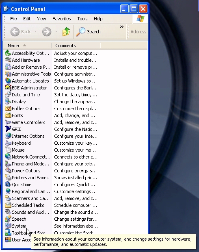Click 'Configure energy-s…' comment text

75,171
